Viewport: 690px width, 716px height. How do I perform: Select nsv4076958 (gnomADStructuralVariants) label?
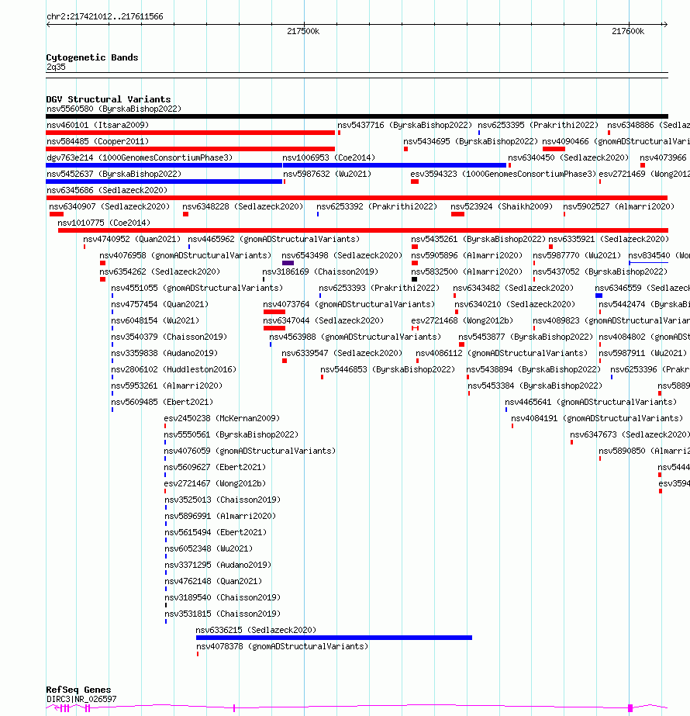[x=185, y=255]
